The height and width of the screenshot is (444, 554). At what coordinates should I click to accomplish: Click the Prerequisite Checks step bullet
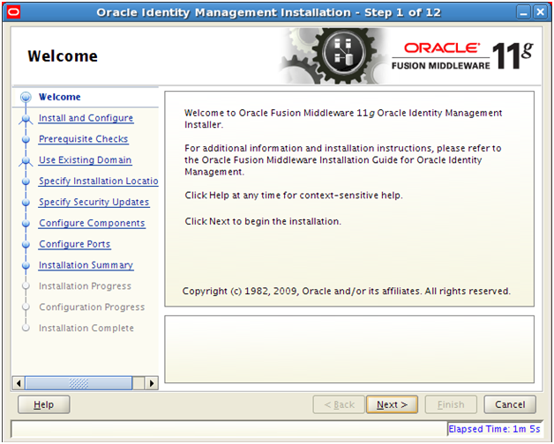pyautogui.click(x=26, y=139)
